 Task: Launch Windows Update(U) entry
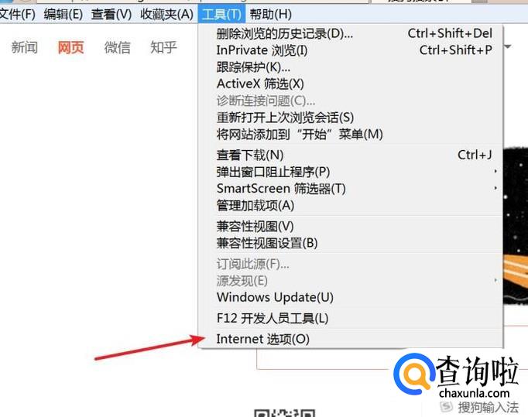351,297
